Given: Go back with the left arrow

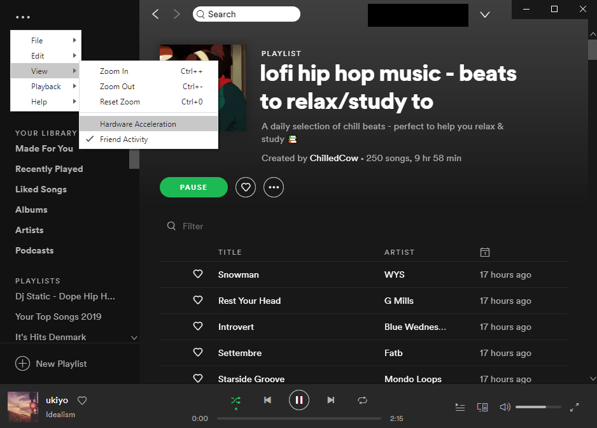Looking at the screenshot, I should tap(155, 15).
